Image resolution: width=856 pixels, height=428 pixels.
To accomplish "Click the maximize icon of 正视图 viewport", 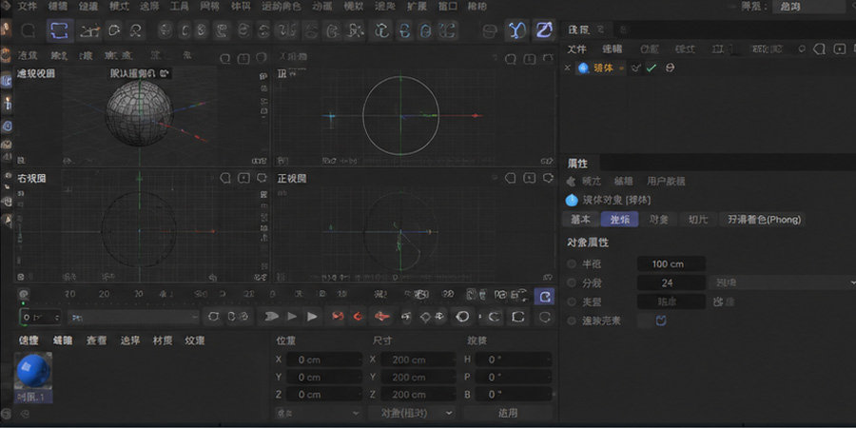I will coord(548,178).
